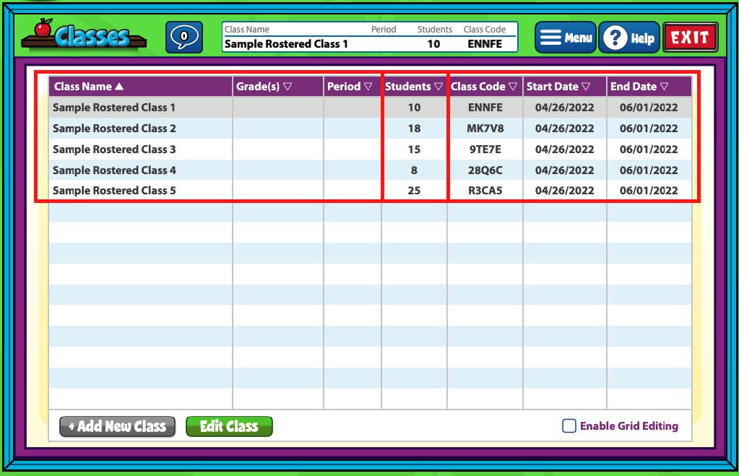The height and width of the screenshot is (476, 739).
Task: Sort by Students column header
Action: point(414,87)
